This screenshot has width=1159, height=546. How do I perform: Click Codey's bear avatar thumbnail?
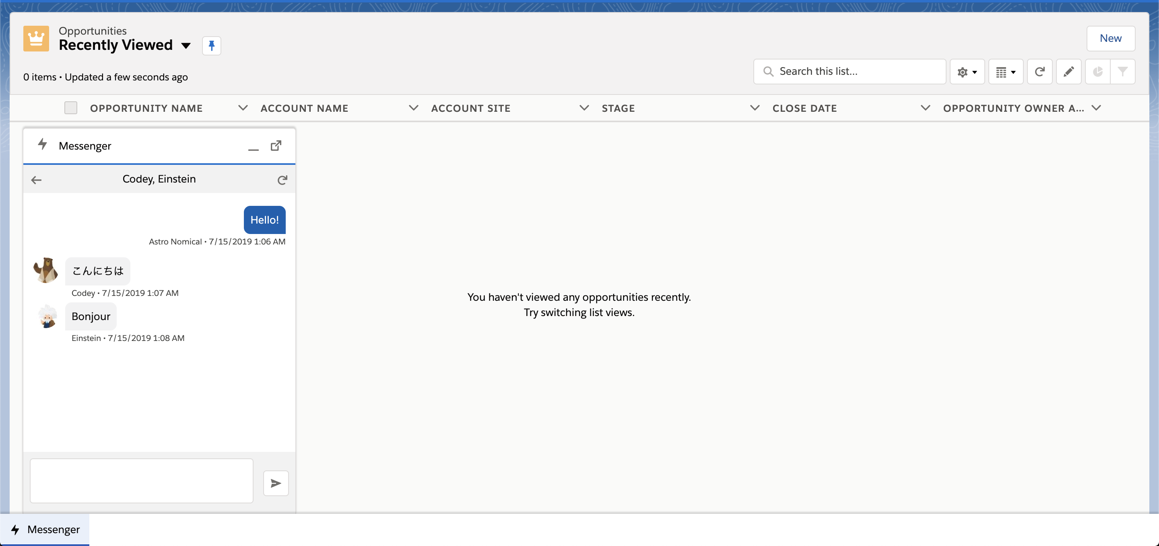pyautogui.click(x=46, y=270)
